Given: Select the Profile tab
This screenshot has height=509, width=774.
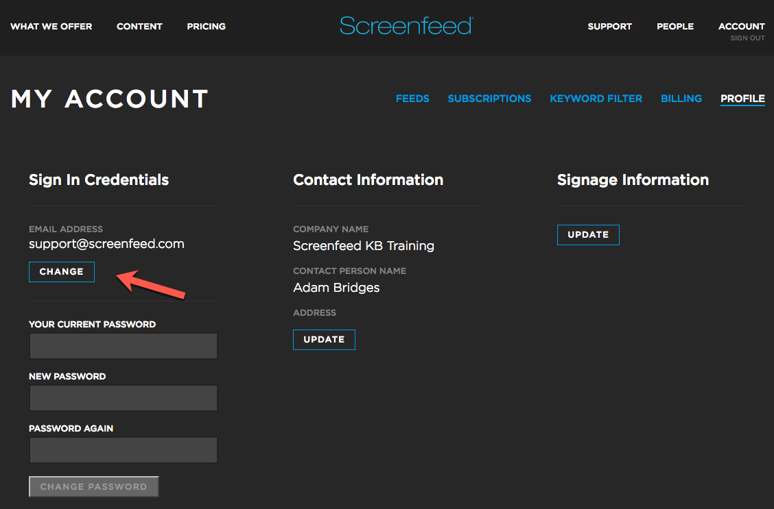Looking at the screenshot, I should pyautogui.click(x=742, y=99).
